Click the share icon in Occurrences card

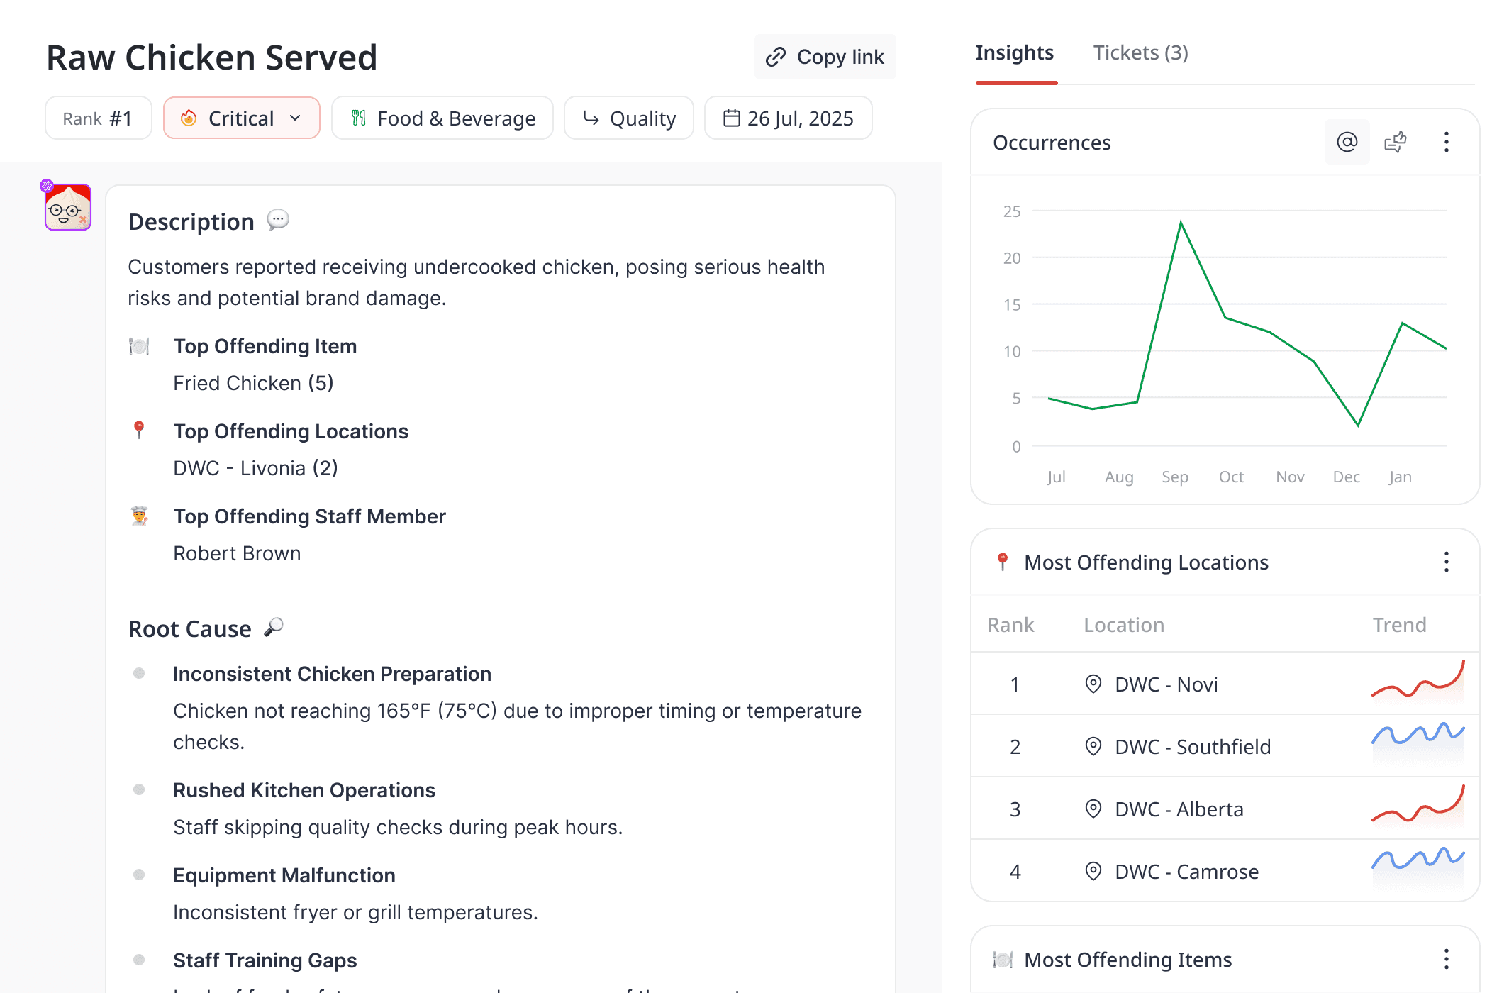1395,142
